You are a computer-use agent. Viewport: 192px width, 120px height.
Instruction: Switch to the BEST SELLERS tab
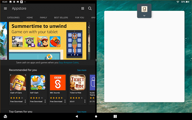pos(61,18)
